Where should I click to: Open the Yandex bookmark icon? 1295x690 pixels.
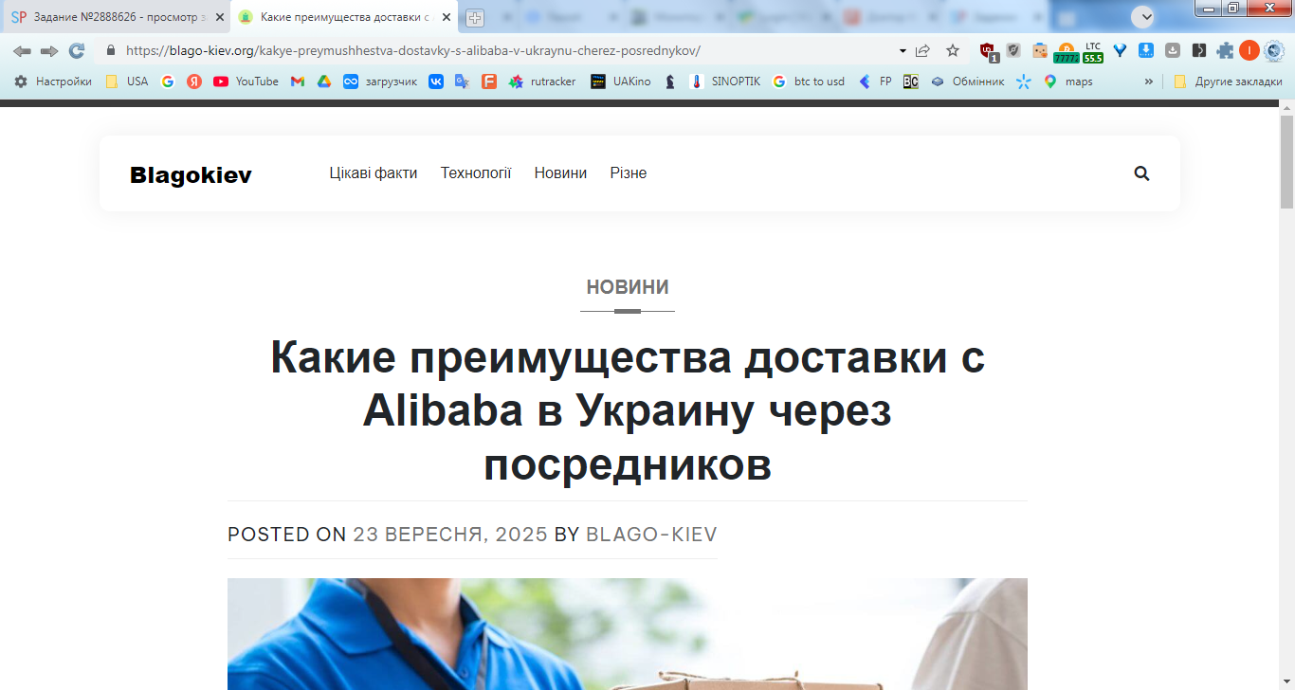(194, 82)
